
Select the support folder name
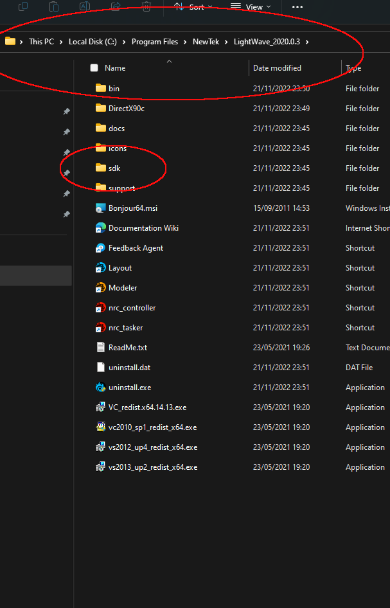pyautogui.click(x=121, y=188)
